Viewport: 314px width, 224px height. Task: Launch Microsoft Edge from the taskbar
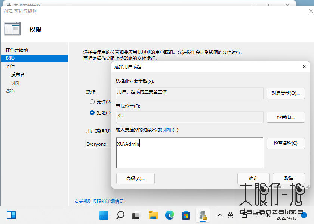coord(169,215)
